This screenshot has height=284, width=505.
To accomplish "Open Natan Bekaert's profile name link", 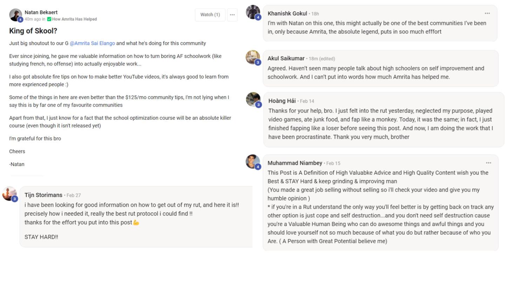I will (x=41, y=12).
